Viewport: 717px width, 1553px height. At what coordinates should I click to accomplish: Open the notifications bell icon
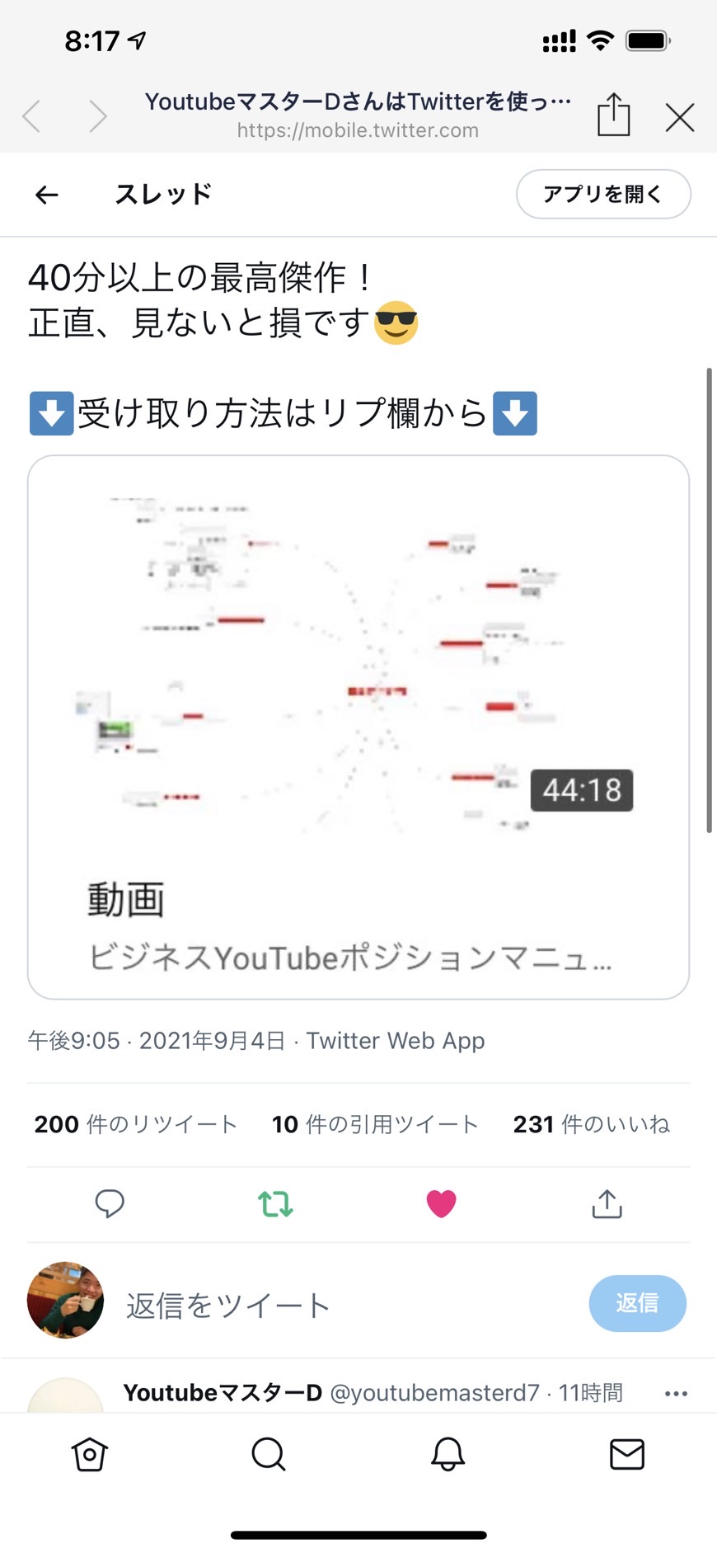point(448,1454)
